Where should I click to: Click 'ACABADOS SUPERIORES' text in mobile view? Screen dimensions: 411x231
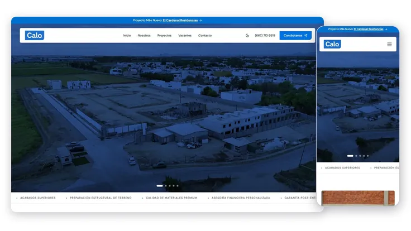(342, 167)
